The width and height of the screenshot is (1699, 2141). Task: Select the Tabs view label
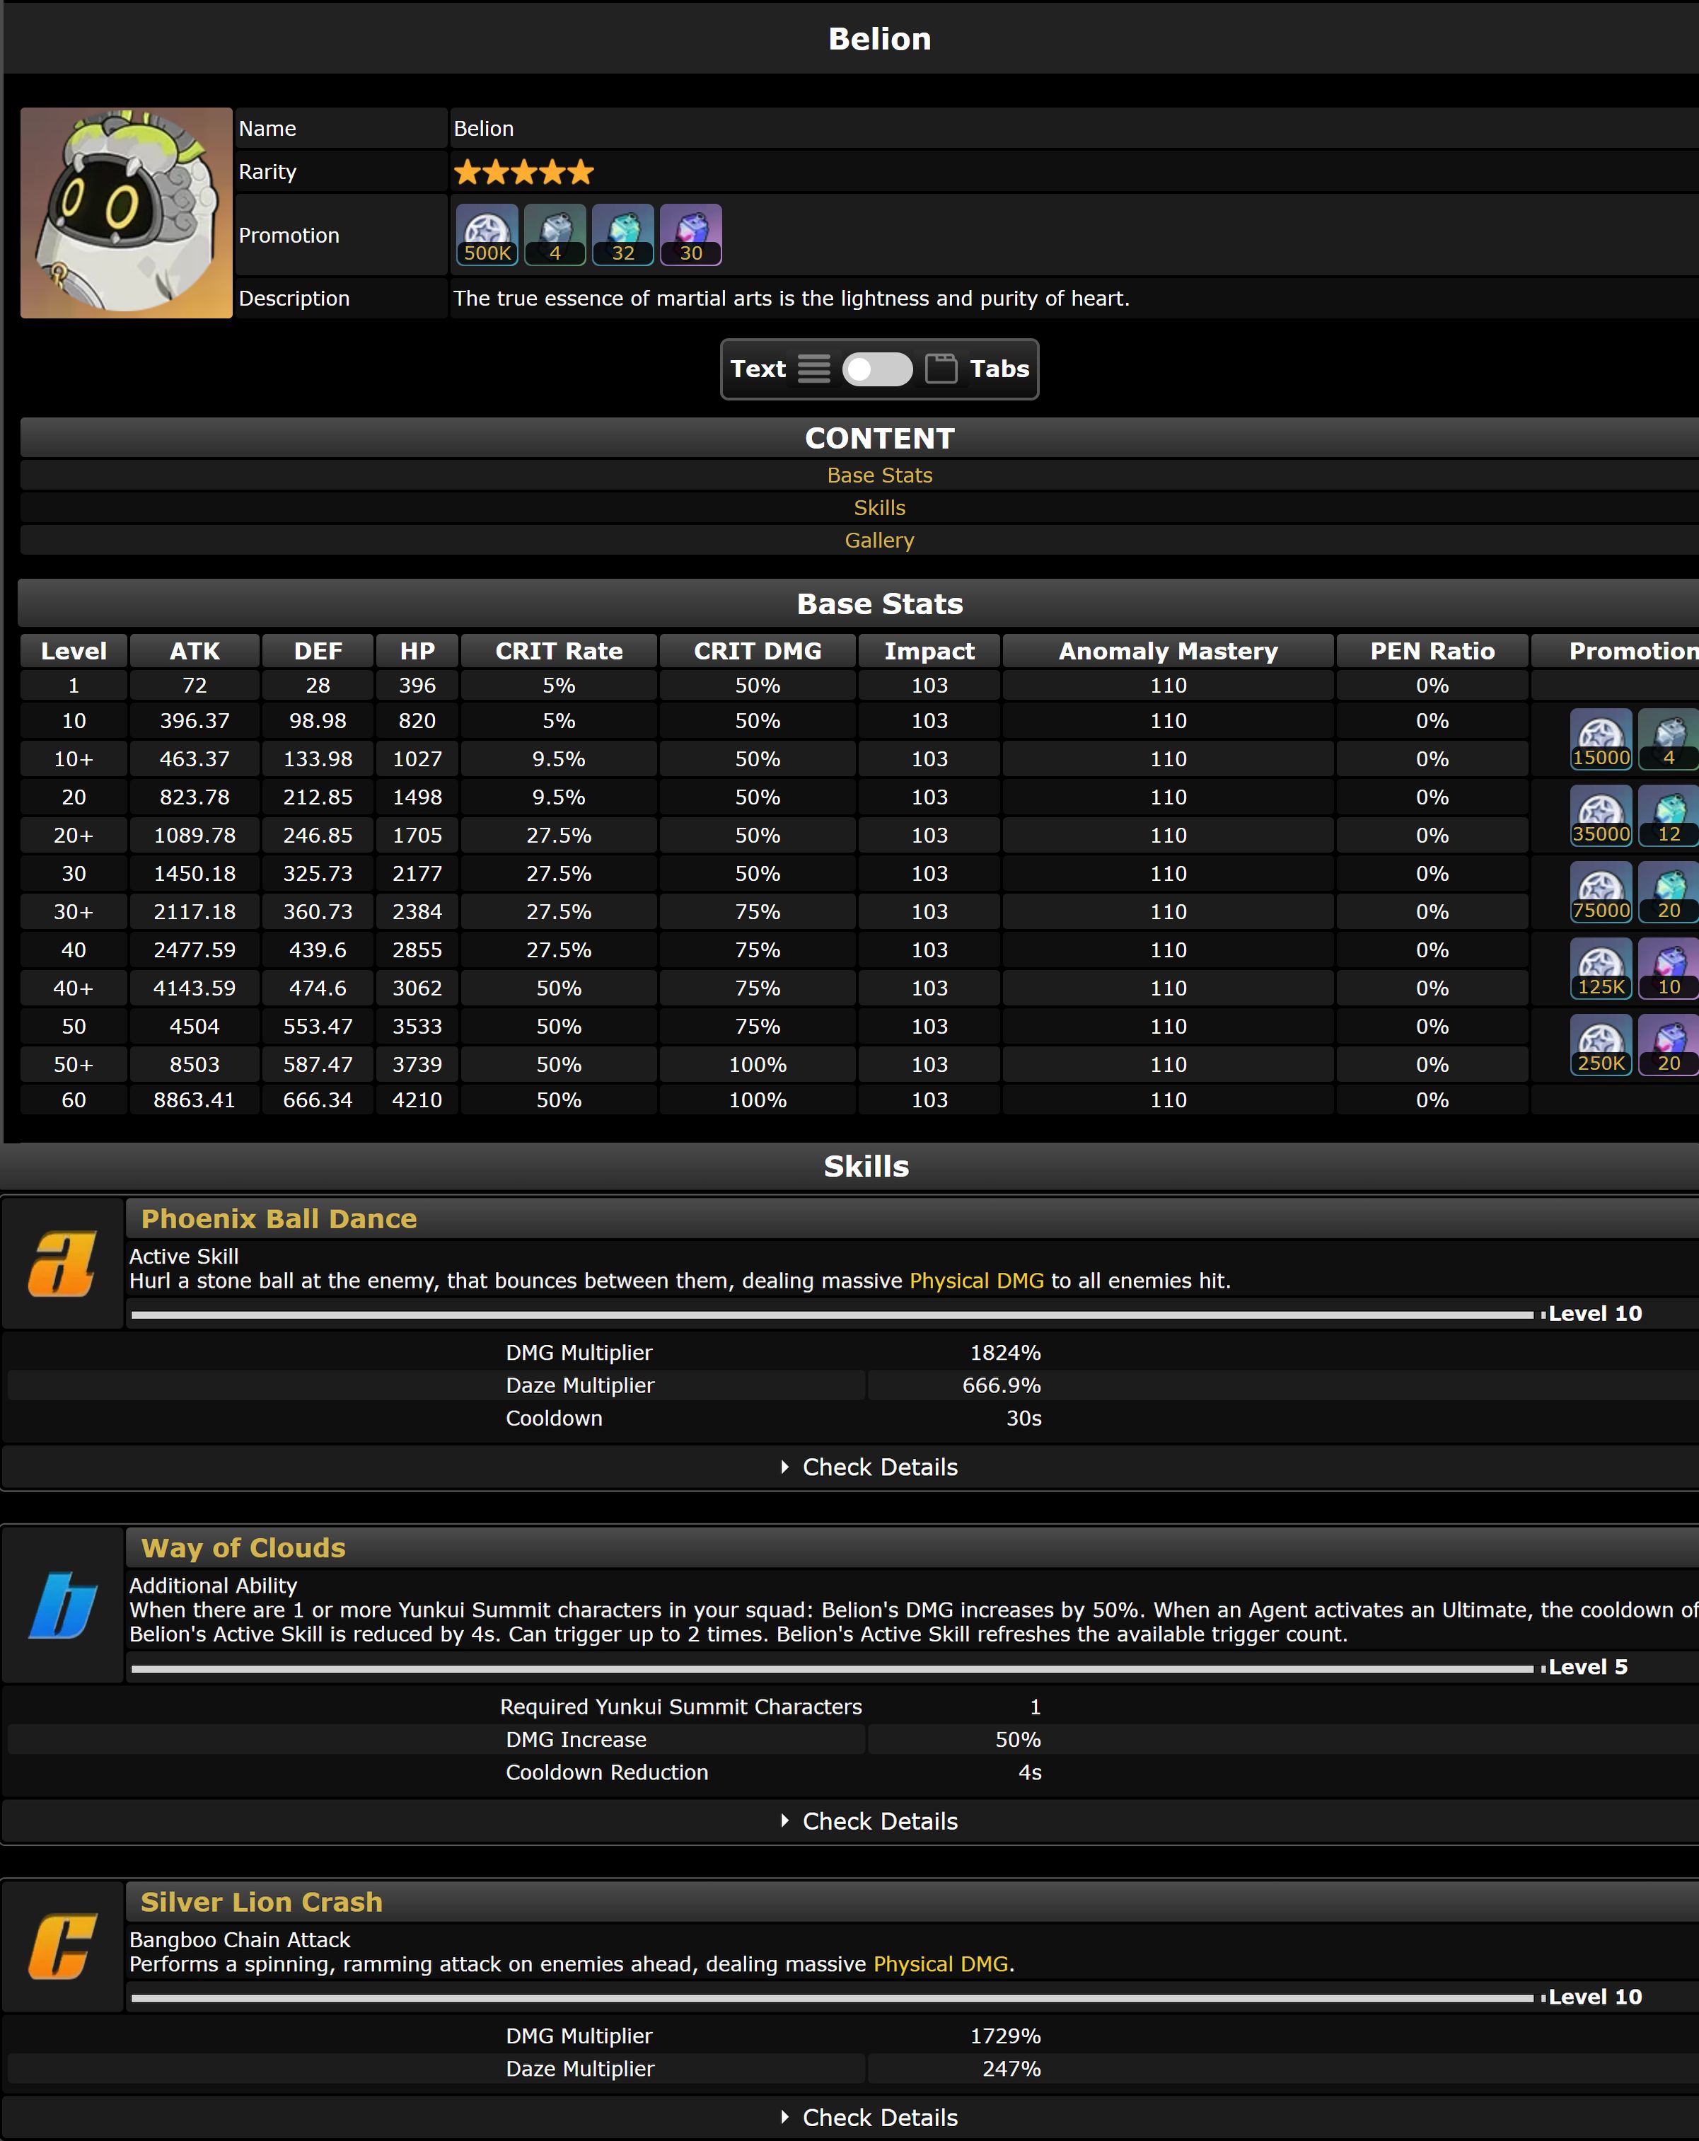click(x=999, y=369)
